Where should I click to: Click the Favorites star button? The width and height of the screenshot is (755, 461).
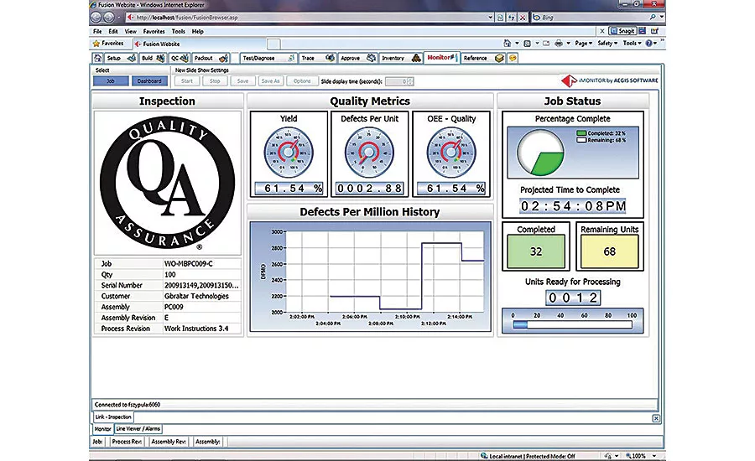click(109, 44)
